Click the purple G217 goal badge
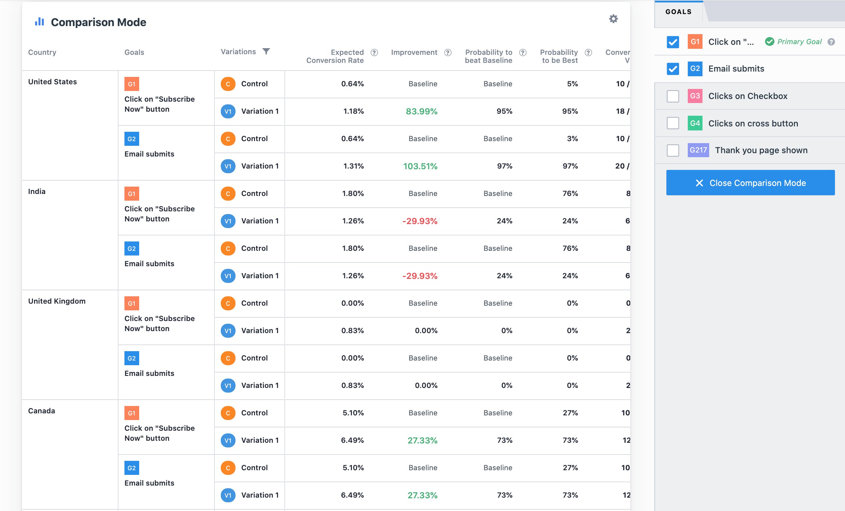Screen dimensions: 845x511 [x=698, y=150]
